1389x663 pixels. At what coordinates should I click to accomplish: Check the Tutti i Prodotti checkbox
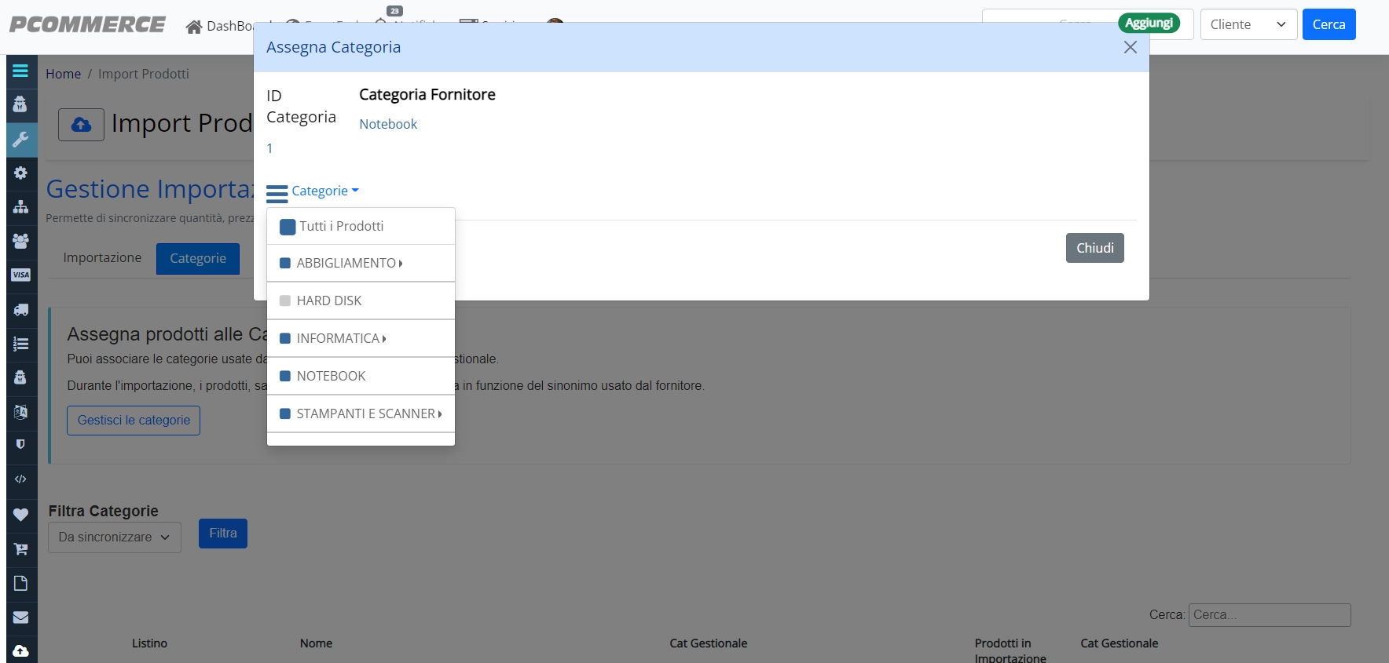coord(288,227)
